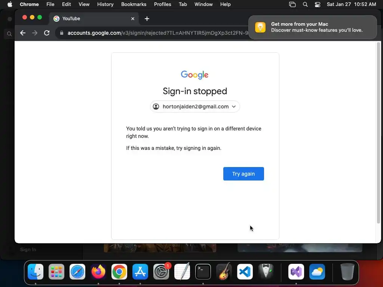This screenshot has height=287, width=383.
Task: Open Bartender tuxedo app in the Dock
Action: pos(266,271)
